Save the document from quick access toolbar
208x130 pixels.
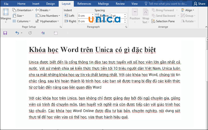point(5,33)
